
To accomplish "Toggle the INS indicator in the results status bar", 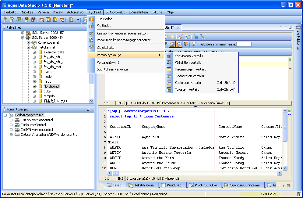I will (x=121, y=178).
